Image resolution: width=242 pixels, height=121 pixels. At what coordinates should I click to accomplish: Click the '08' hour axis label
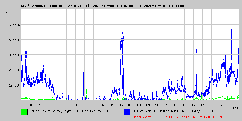[139, 105]
